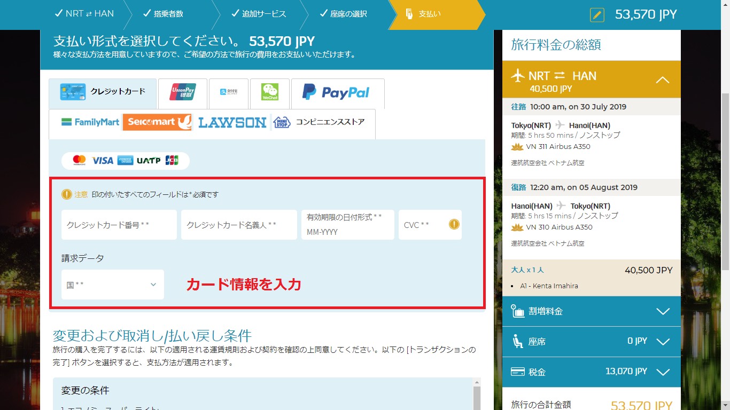Image resolution: width=730 pixels, height=410 pixels.
Task: Click the LAWSON logo
Action: pyautogui.click(x=232, y=123)
